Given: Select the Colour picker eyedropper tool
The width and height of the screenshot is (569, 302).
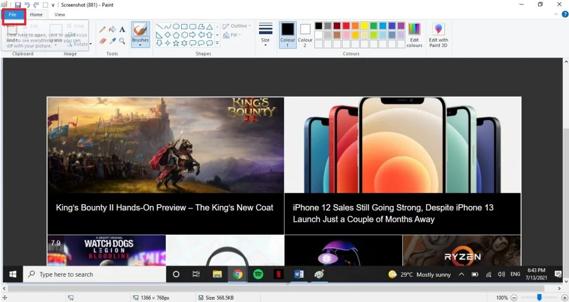Looking at the screenshot, I should pos(113,41).
